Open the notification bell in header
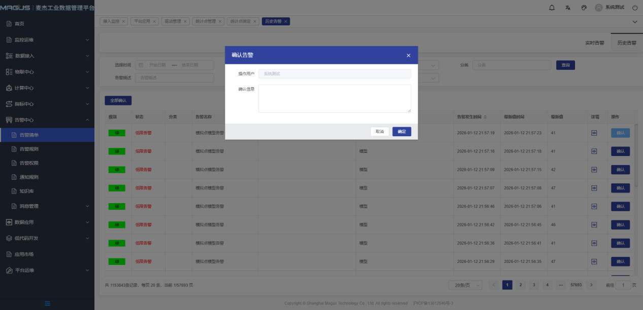Image resolution: width=643 pixels, height=310 pixels. coord(552,8)
